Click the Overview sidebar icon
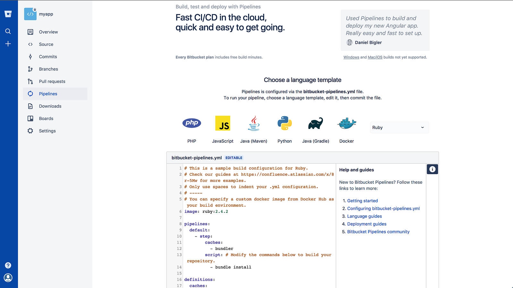 [x=30, y=32]
